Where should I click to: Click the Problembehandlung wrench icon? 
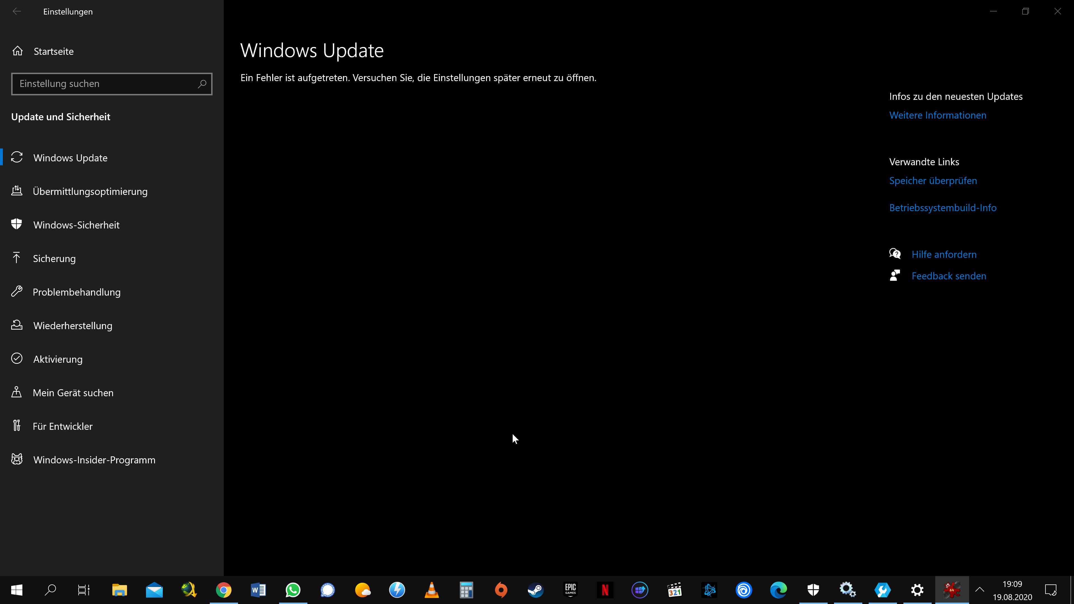point(17,291)
